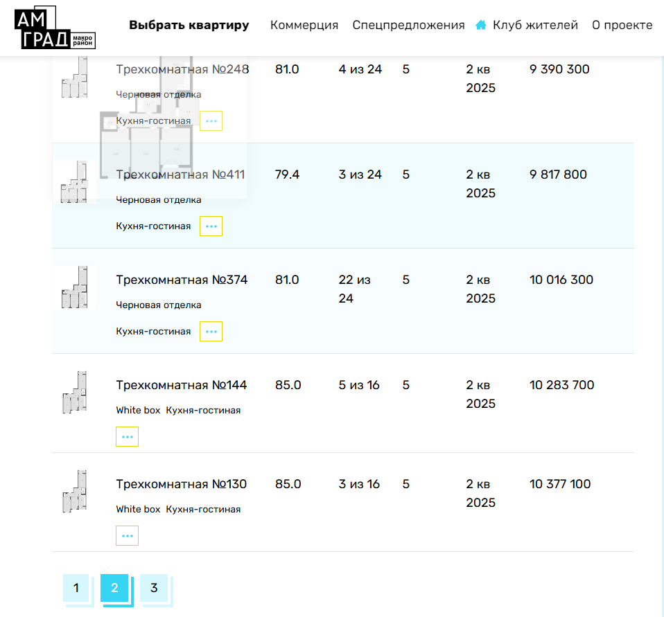
Task: Click 2 кв 2025 in №374 row
Action: (x=480, y=289)
